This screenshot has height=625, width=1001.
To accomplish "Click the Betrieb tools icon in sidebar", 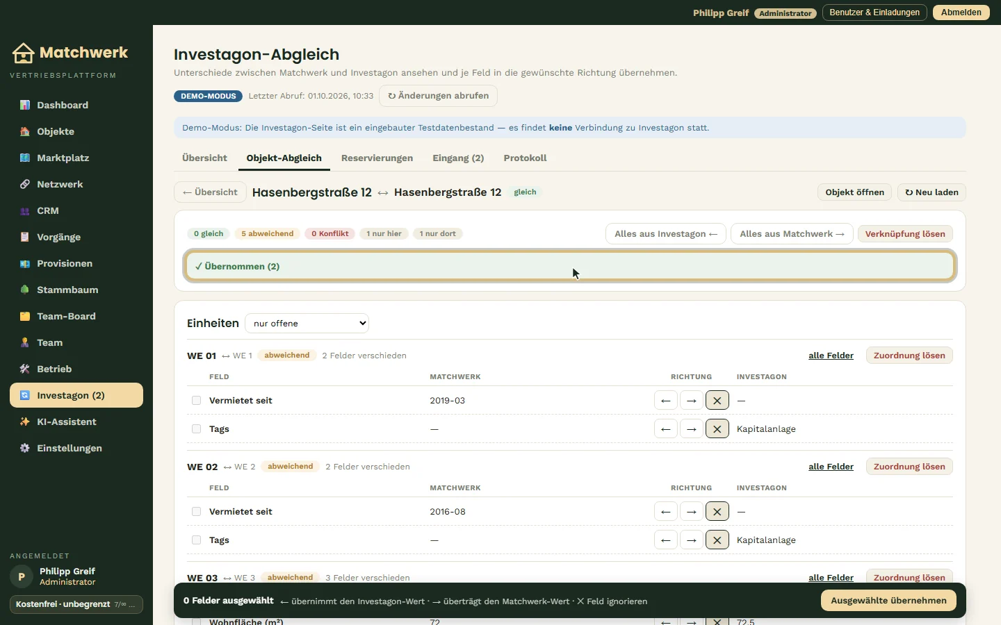I will (25, 369).
